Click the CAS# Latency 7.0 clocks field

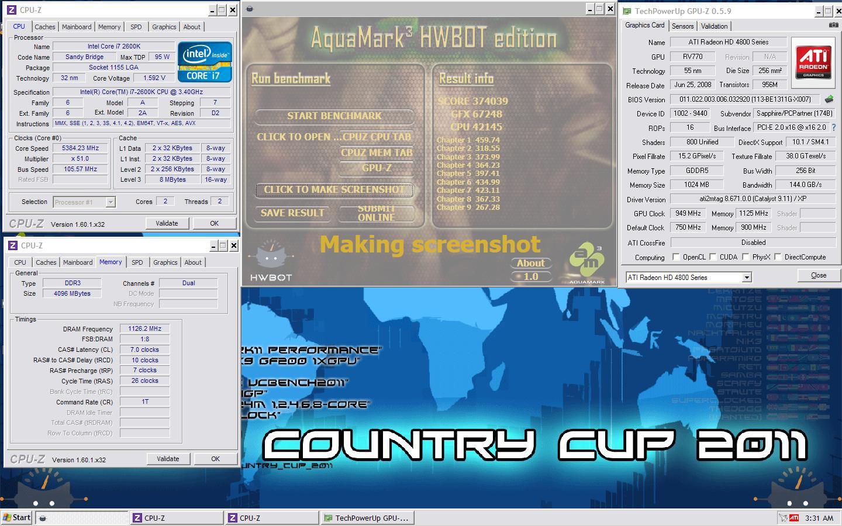coord(145,349)
